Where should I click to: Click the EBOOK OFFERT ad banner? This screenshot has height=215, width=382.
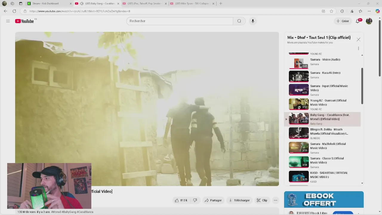tap(324, 199)
